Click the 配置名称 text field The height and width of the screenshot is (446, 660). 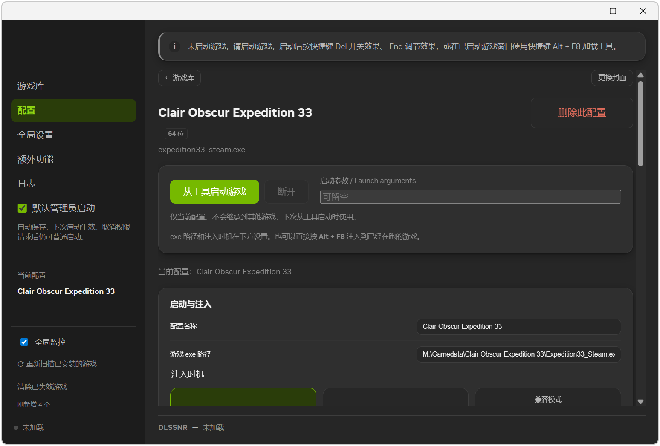click(x=518, y=327)
